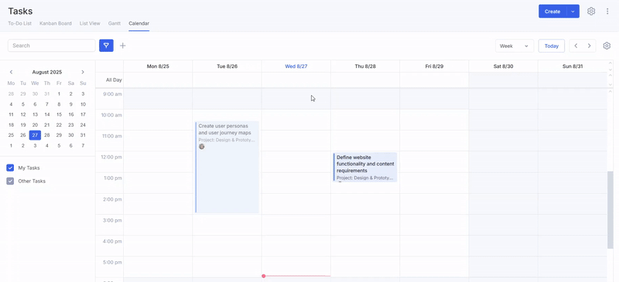
Task: Toggle the Other Tasks checkbox
Action: tap(10, 181)
